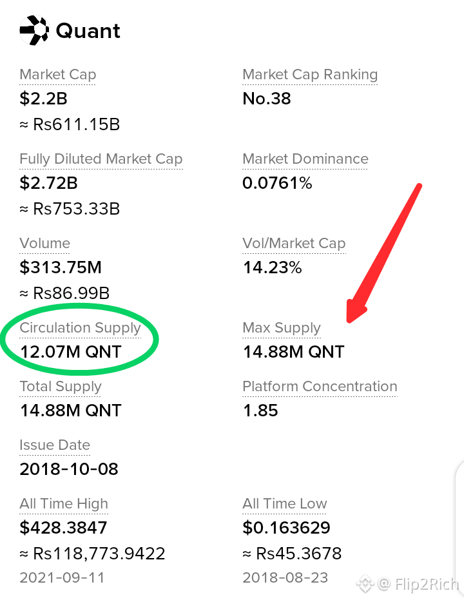The height and width of the screenshot is (600, 464).
Task: Tap the Total Supply label
Action: (x=61, y=387)
